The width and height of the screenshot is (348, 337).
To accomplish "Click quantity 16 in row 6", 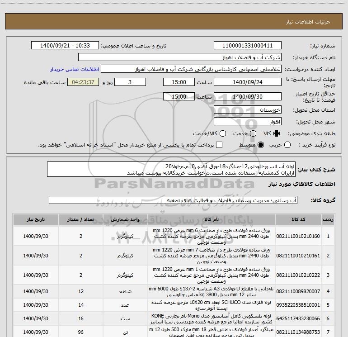I will (81, 318).
